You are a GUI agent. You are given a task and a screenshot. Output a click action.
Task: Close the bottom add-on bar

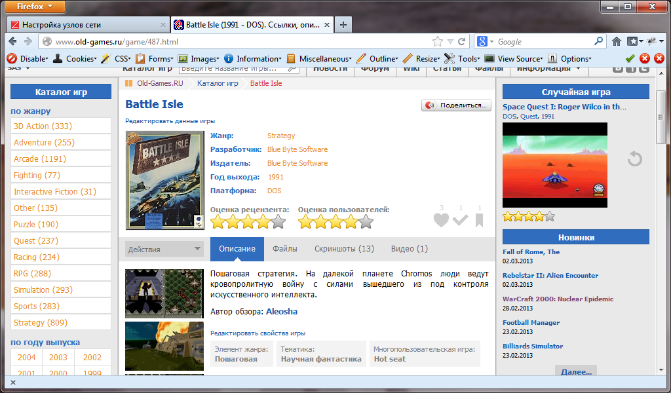13,383
